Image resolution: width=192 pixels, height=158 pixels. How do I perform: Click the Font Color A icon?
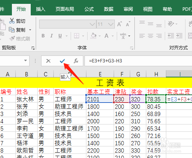pos(106,35)
